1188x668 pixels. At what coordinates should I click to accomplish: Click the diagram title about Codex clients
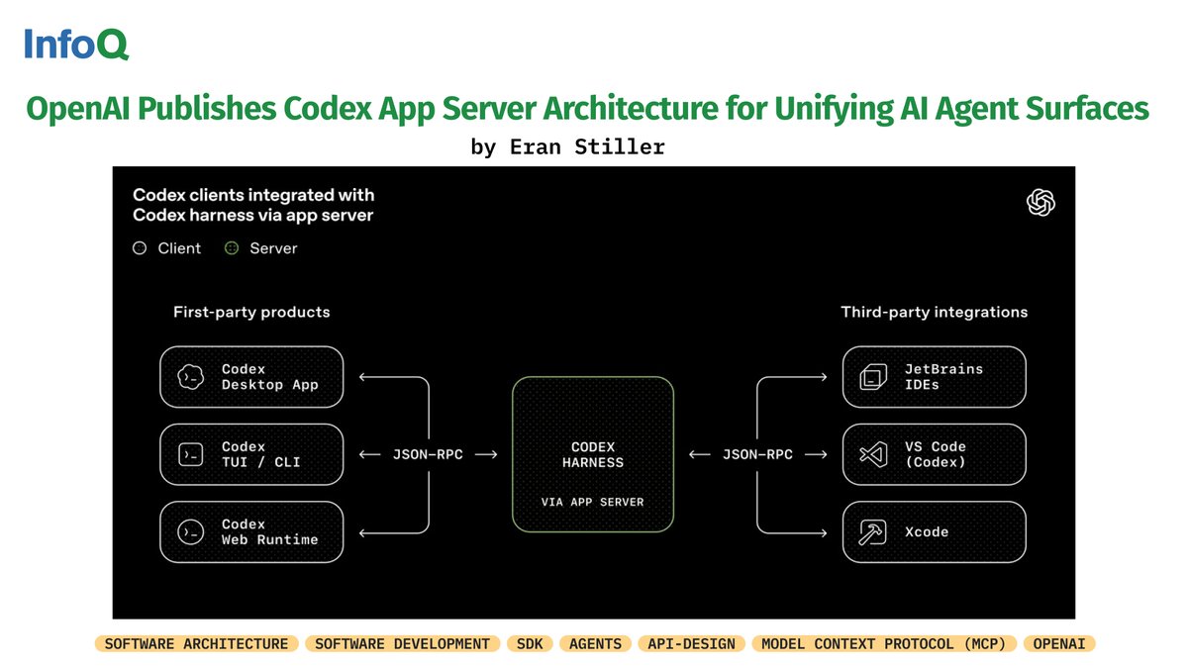click(x=253, y=205)
